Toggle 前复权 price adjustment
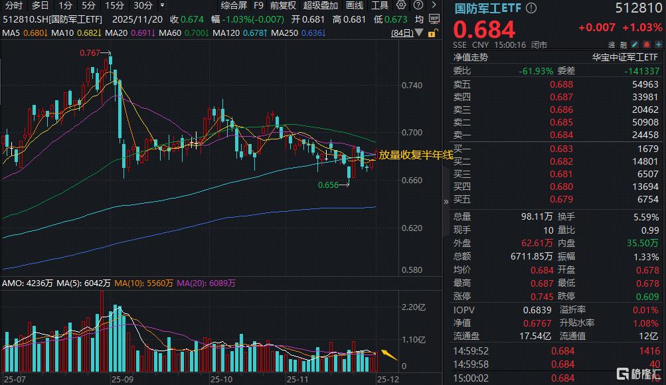Image resolution: width=666 pixels, height=385 pixels. coord(283,5)
